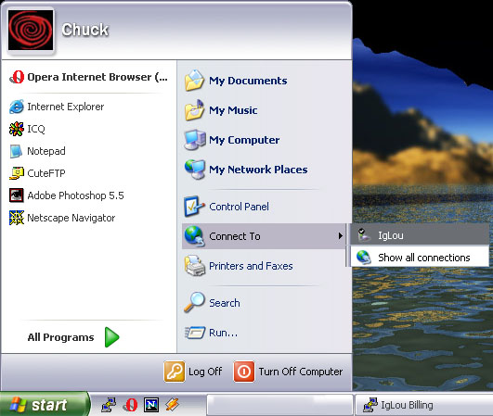Click the Search magnifying glass icon

point(194,302)
